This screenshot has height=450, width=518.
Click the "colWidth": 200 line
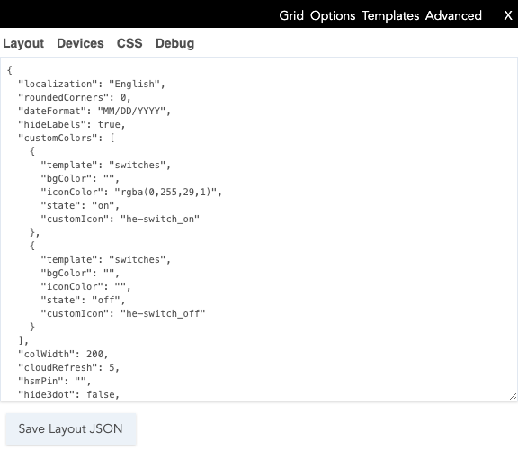coord(64,354)
